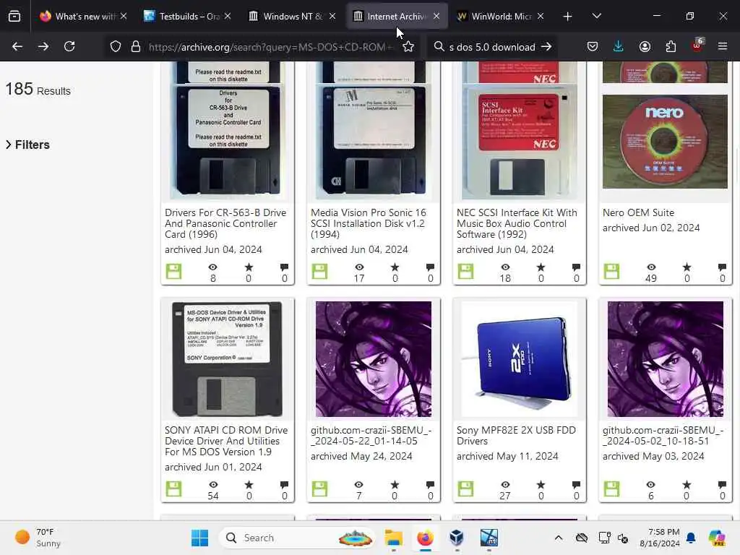Save page to Pocket icon

tap(593, 46)
